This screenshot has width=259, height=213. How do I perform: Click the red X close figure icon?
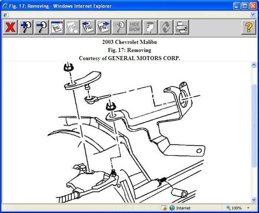pyautogui.click(x=10, y=27)
